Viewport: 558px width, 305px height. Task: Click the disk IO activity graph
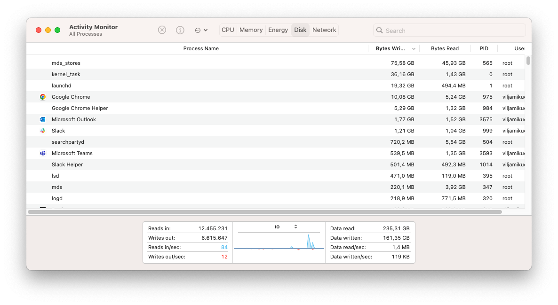pyautogui.click(x=279, y=242)
